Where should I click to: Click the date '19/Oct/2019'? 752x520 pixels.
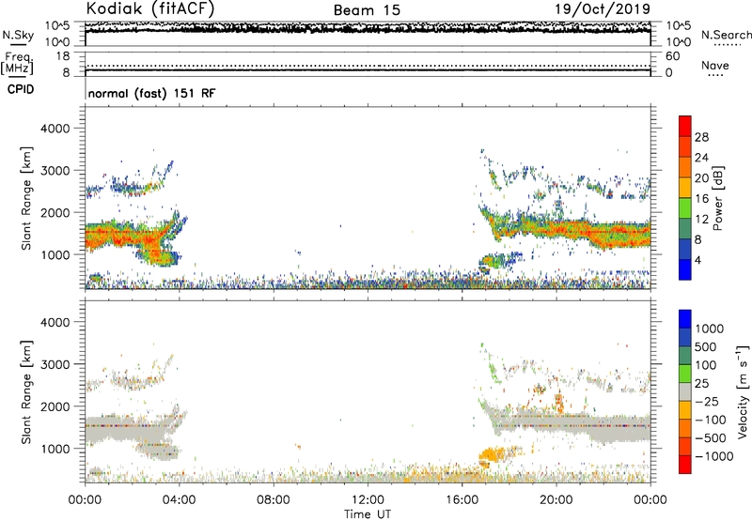tap(603, 9)
